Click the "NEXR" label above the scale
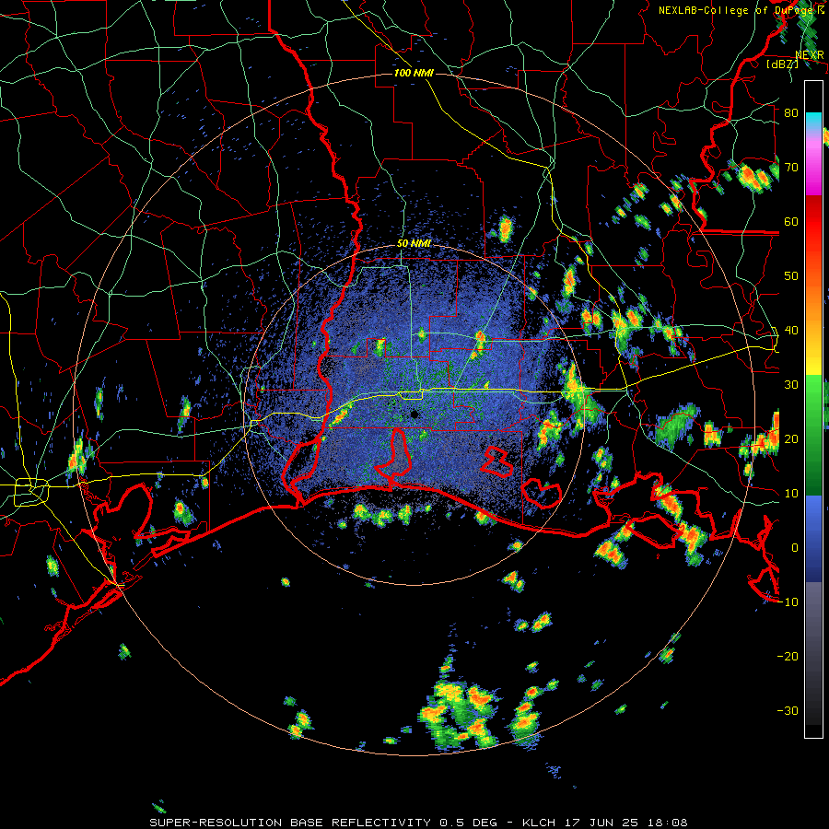829x829 pixels. [x=810, y=54]
